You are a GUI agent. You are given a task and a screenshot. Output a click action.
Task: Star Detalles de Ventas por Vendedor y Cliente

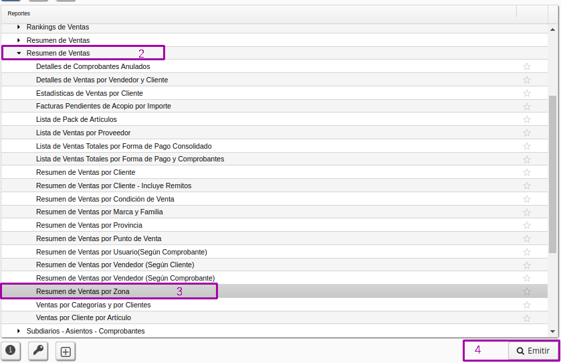point(527,80)
